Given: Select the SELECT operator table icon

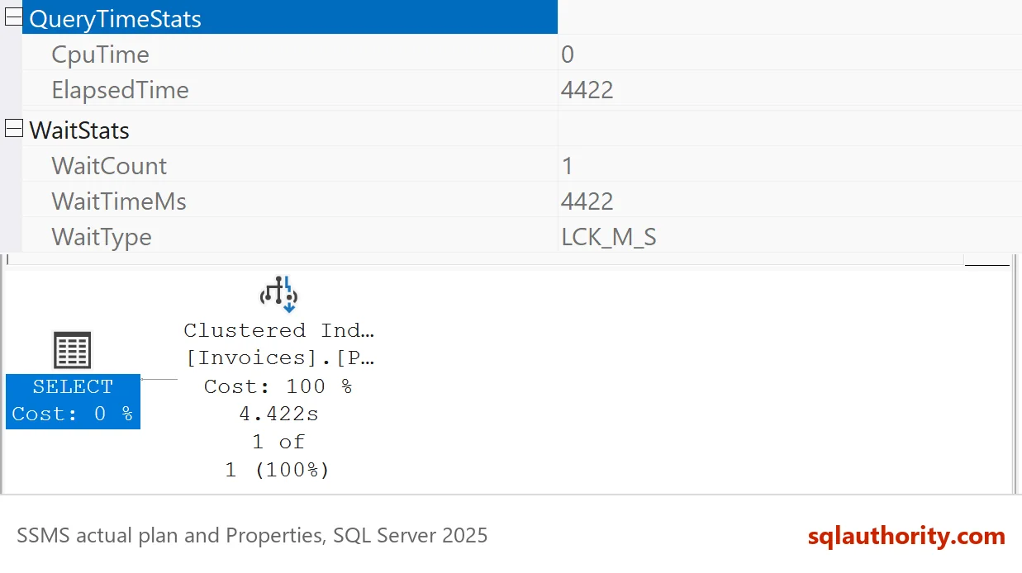Looking at the screenshot, I should pyautogui.click(x=73, y=351).
